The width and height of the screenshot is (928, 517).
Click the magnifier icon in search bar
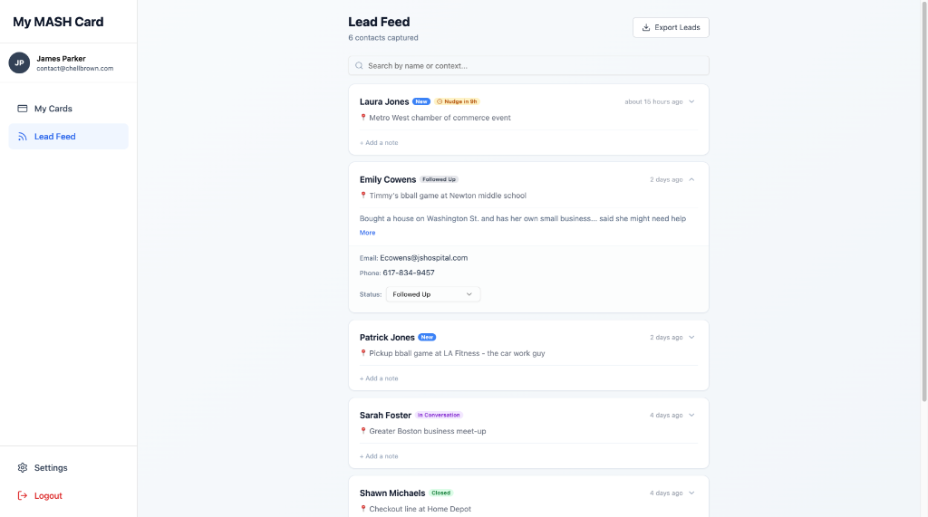point(359,66)
